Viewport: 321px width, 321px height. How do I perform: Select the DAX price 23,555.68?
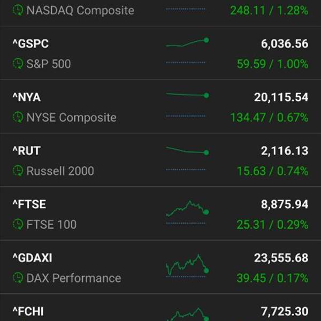(281, 258)
